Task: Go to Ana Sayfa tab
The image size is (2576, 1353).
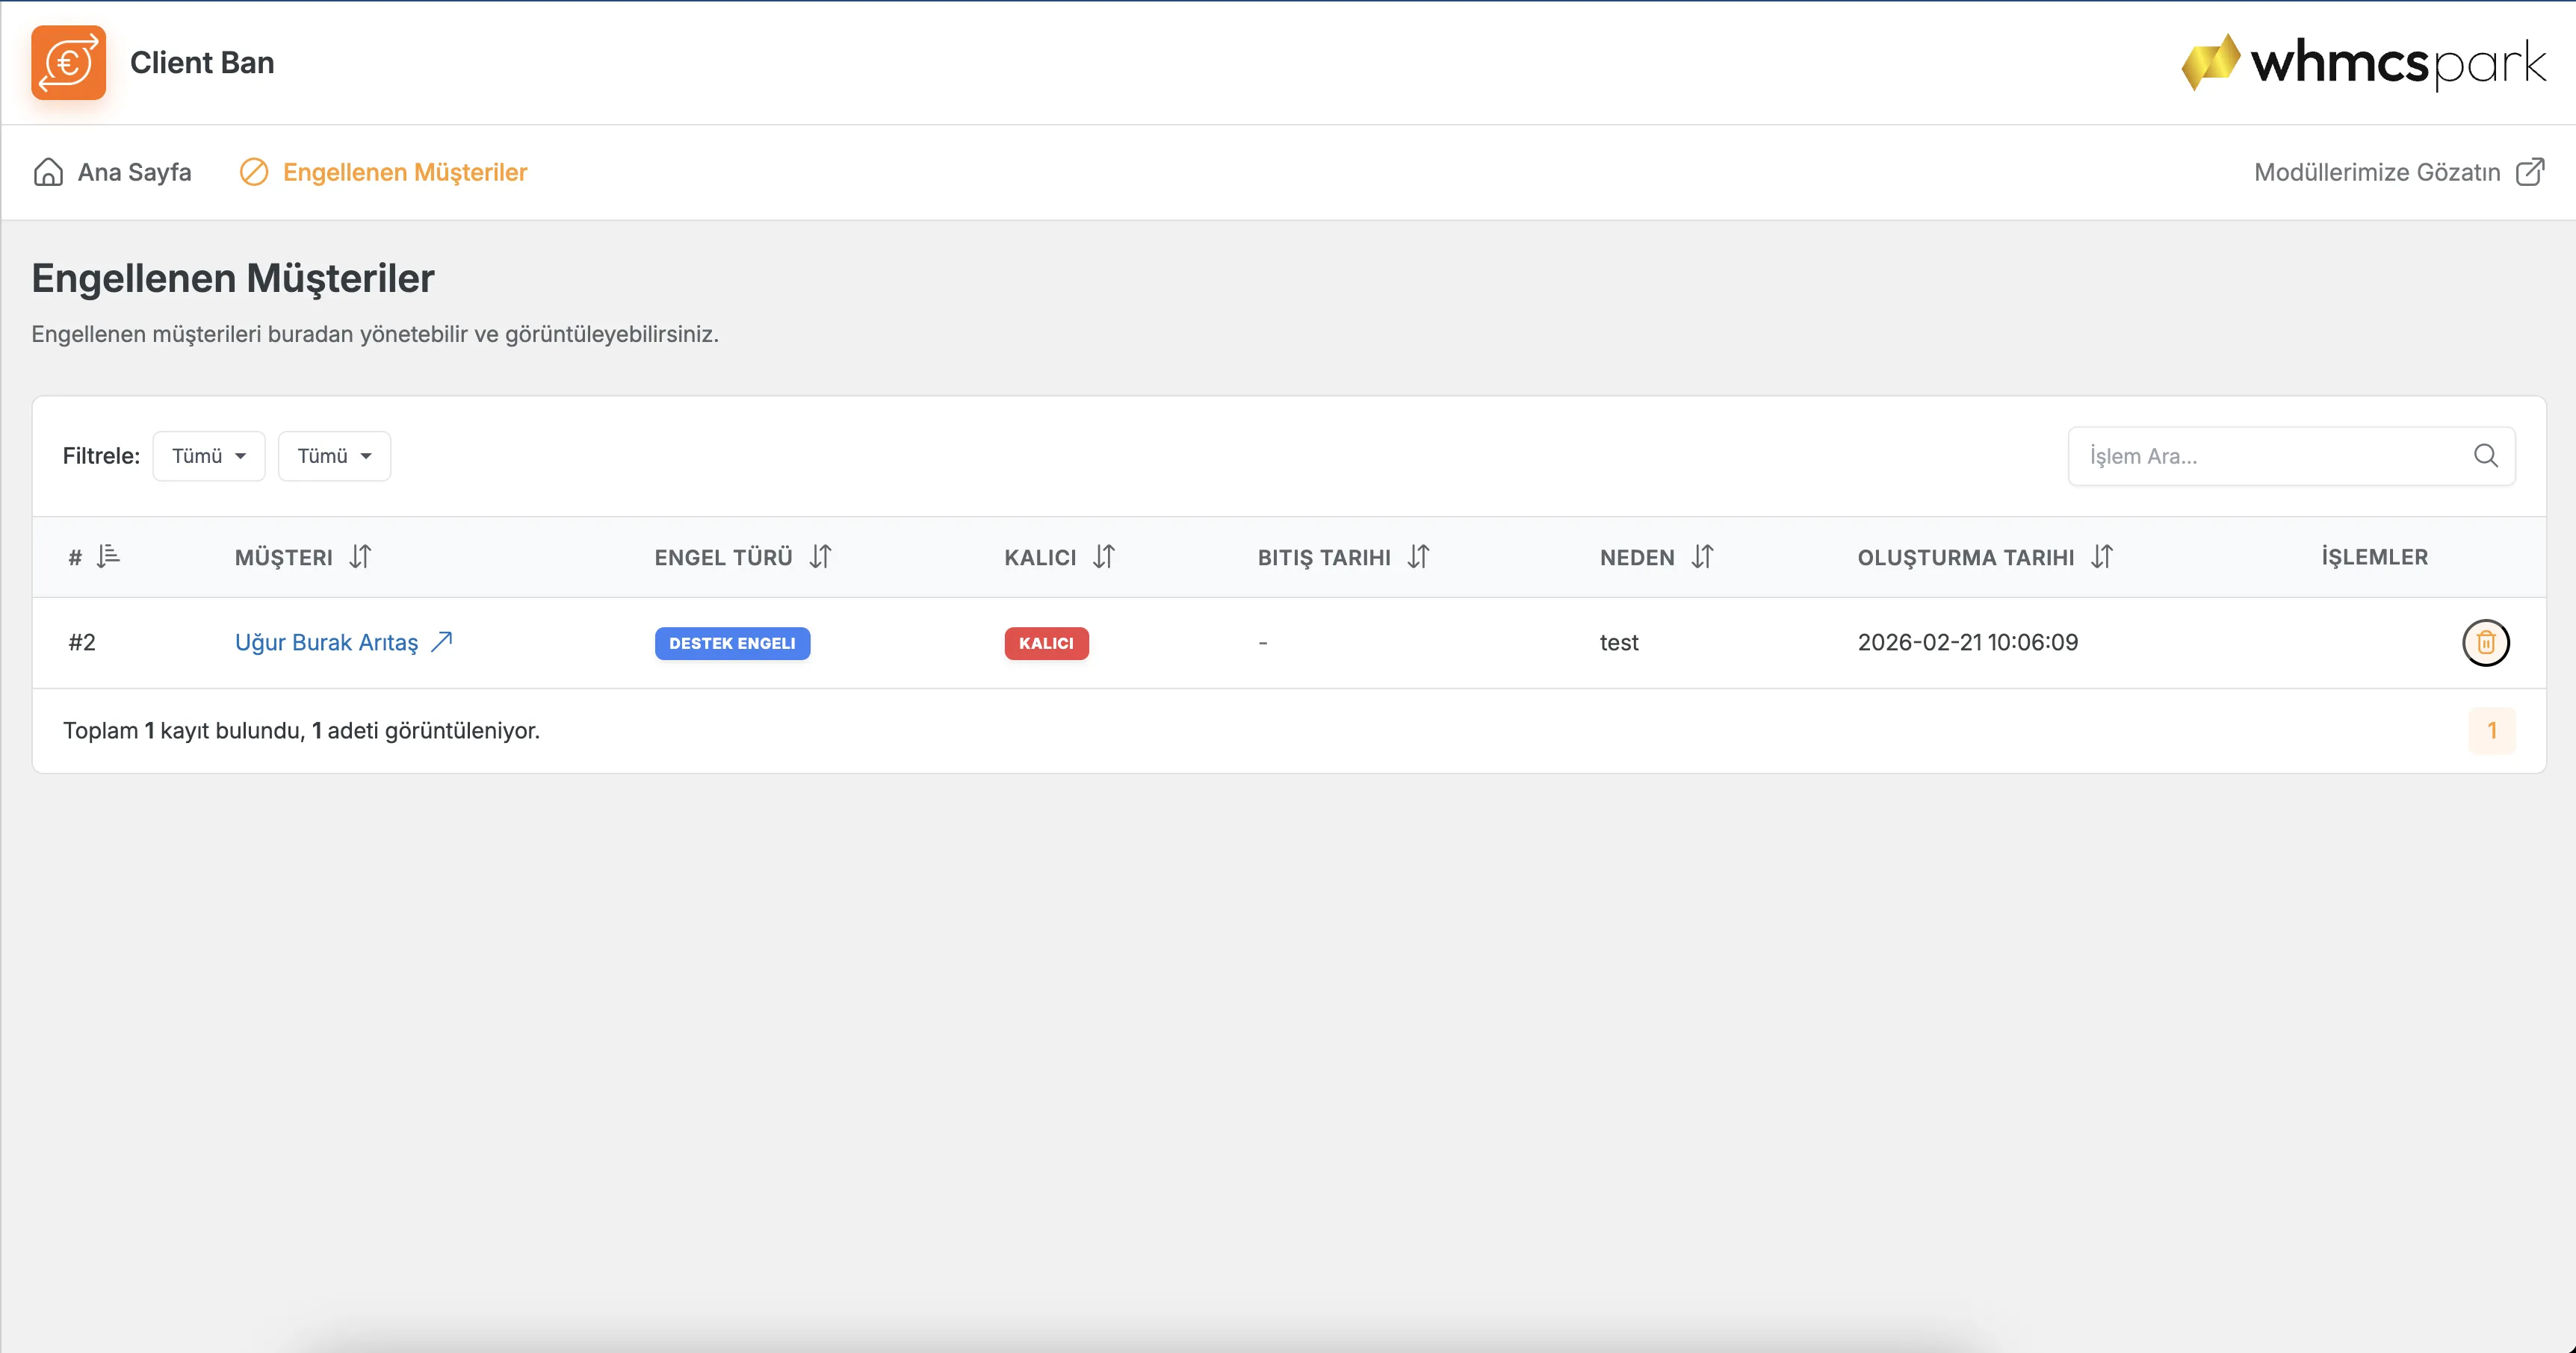Action: pos(112,172)
